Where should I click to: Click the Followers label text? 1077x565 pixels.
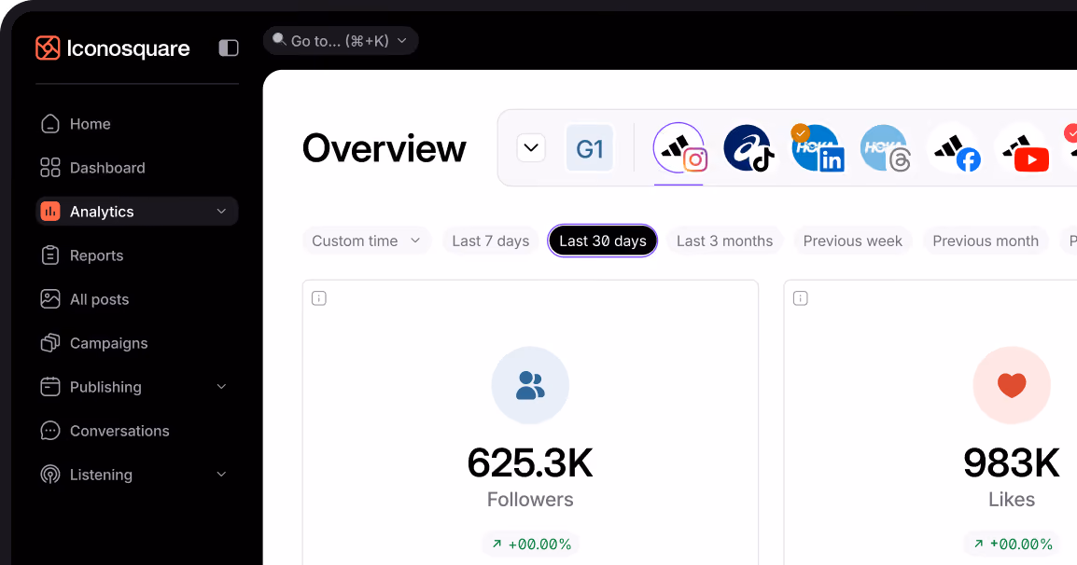coord(530,499)
